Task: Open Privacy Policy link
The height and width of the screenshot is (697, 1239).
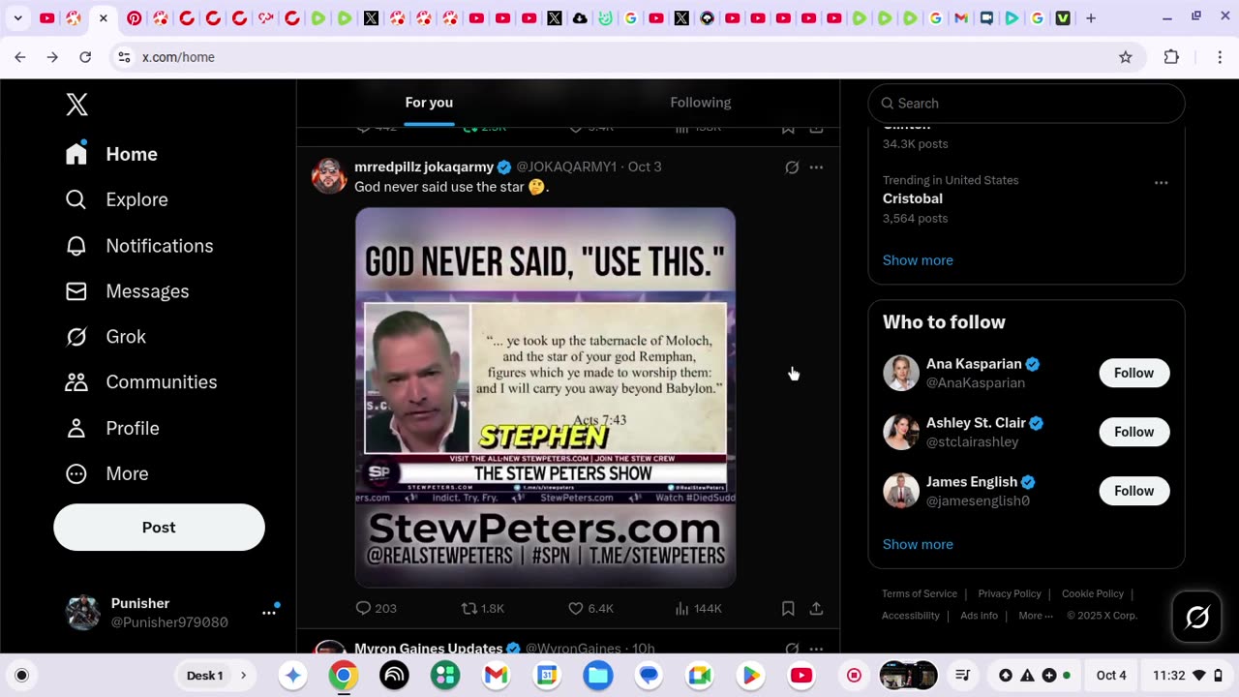Action: tap(1009, 593)
